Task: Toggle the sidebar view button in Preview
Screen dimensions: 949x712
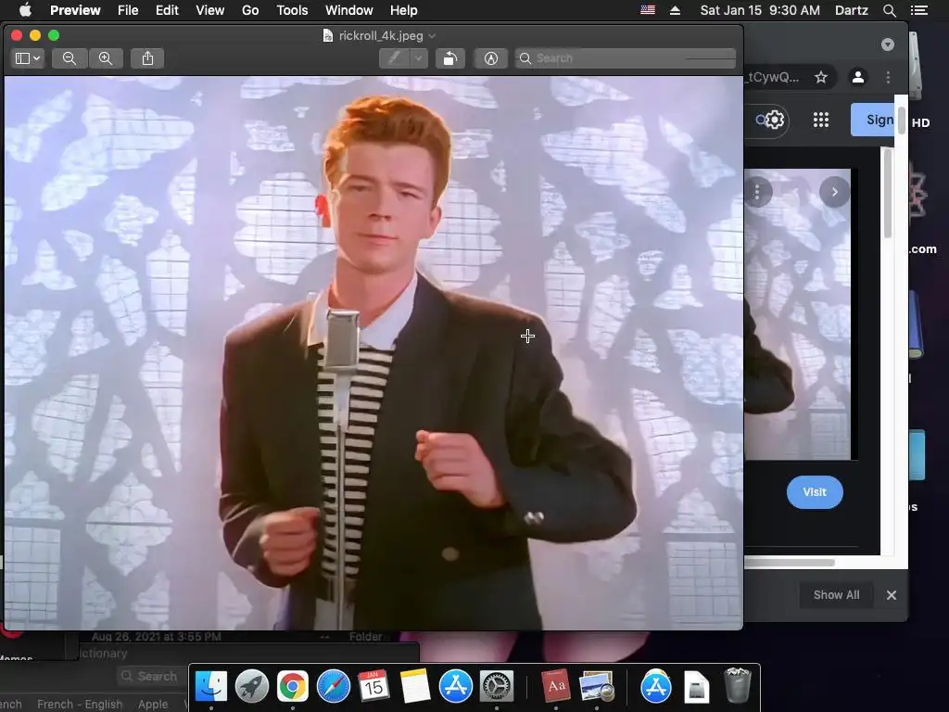Action: (29, 58)
